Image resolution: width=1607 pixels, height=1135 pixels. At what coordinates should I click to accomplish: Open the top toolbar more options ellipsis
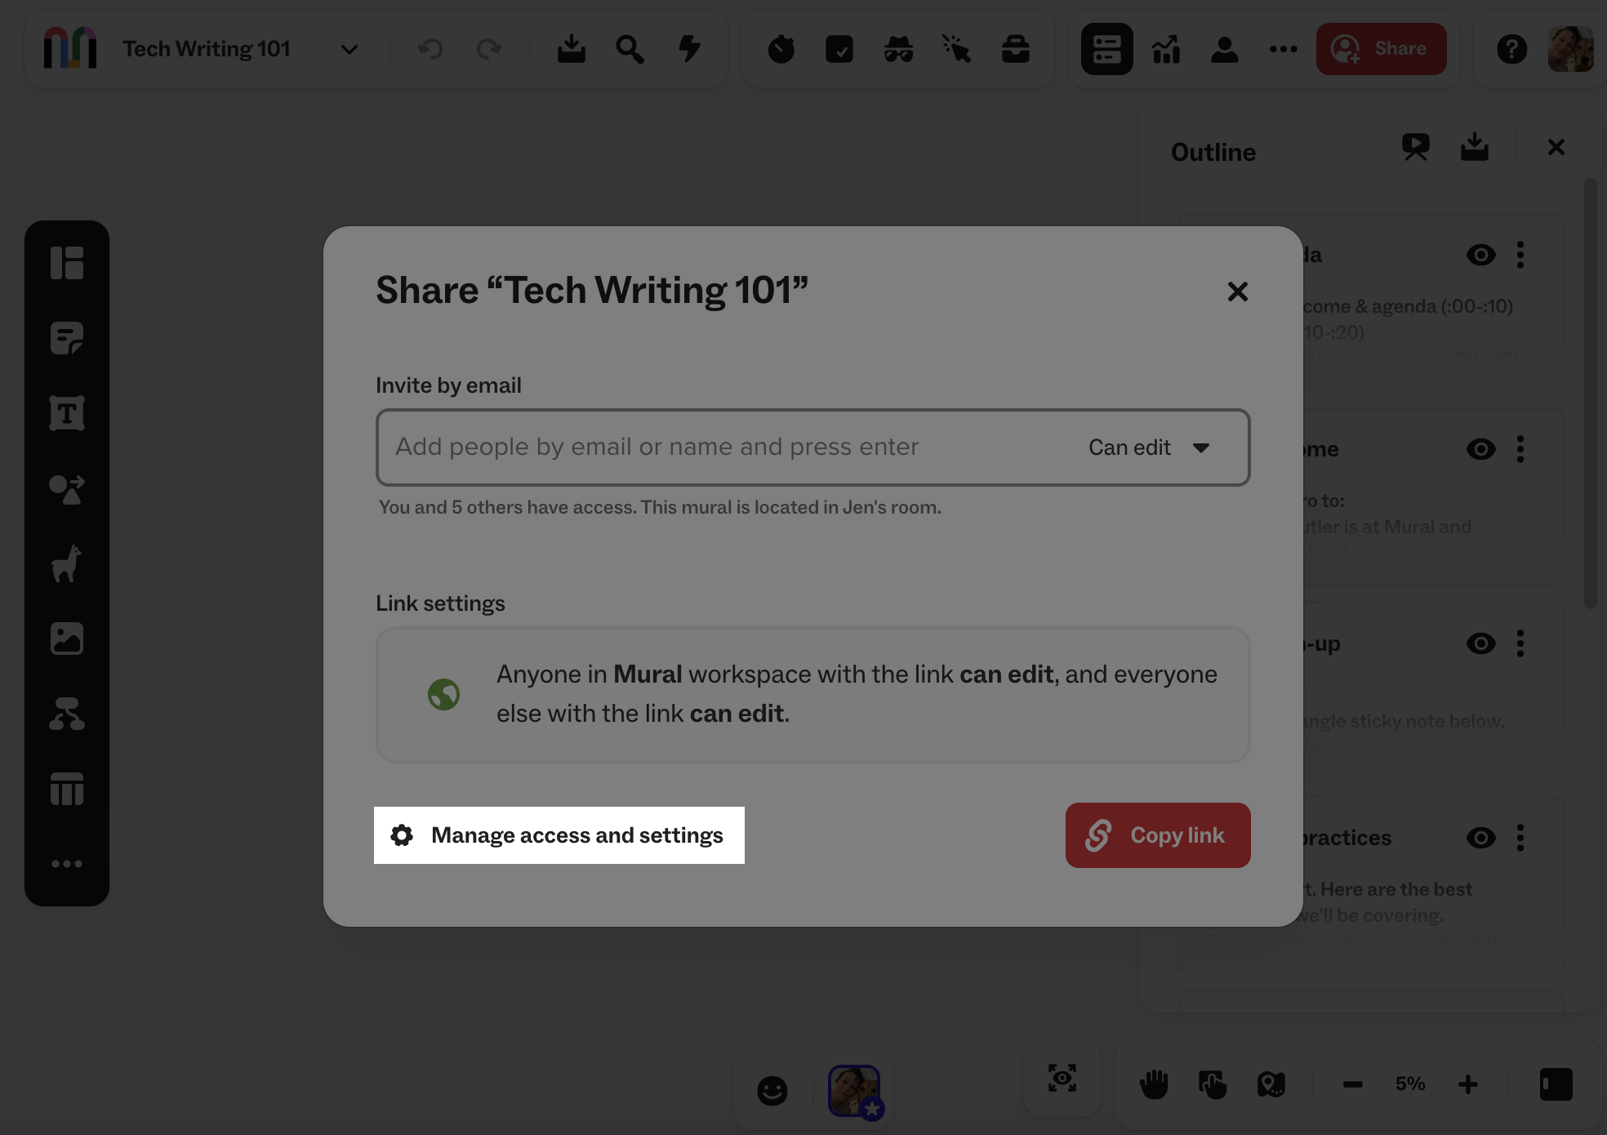point(1283,49)
